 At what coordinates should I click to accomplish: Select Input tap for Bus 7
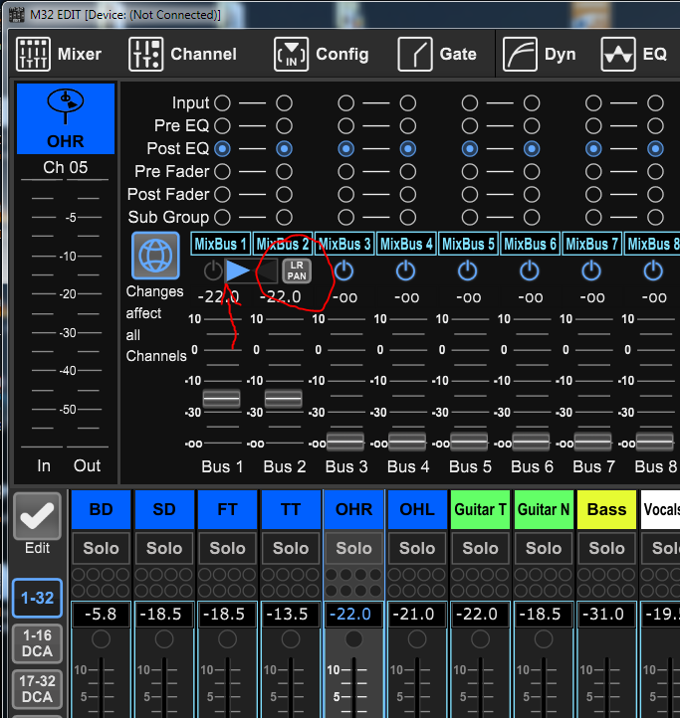click(x=593, y=103)
